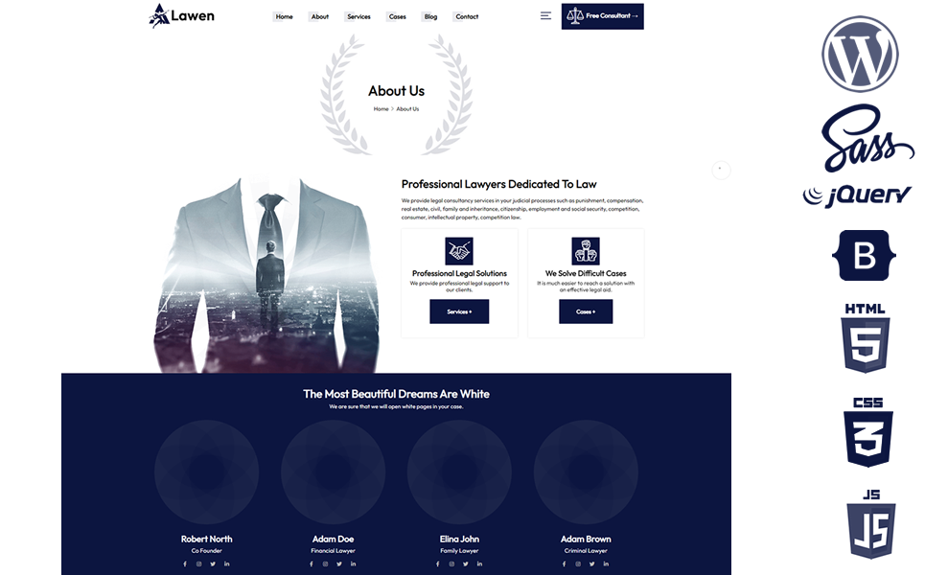Screen dimensions: 925x575
Task: Open Adam Doe's Instagram profile
Action: [x=325, y=563]
